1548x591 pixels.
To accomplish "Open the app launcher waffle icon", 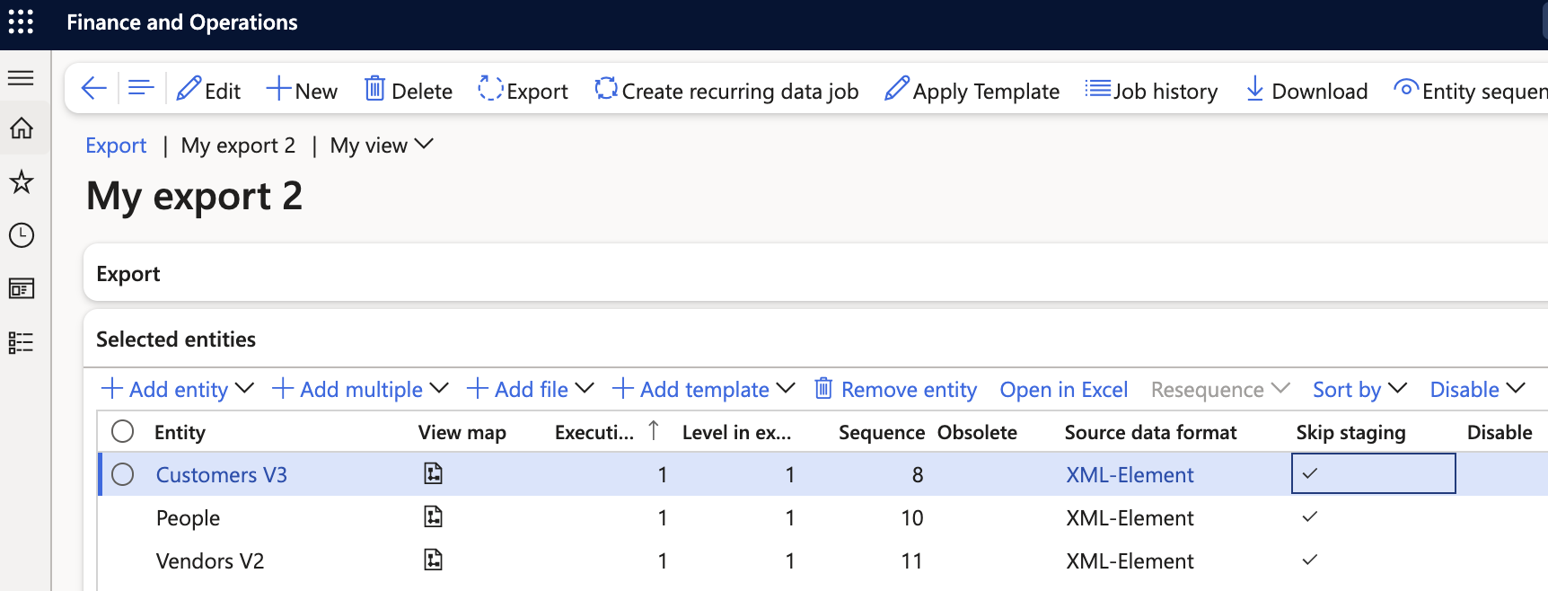I will coord(21,22).
